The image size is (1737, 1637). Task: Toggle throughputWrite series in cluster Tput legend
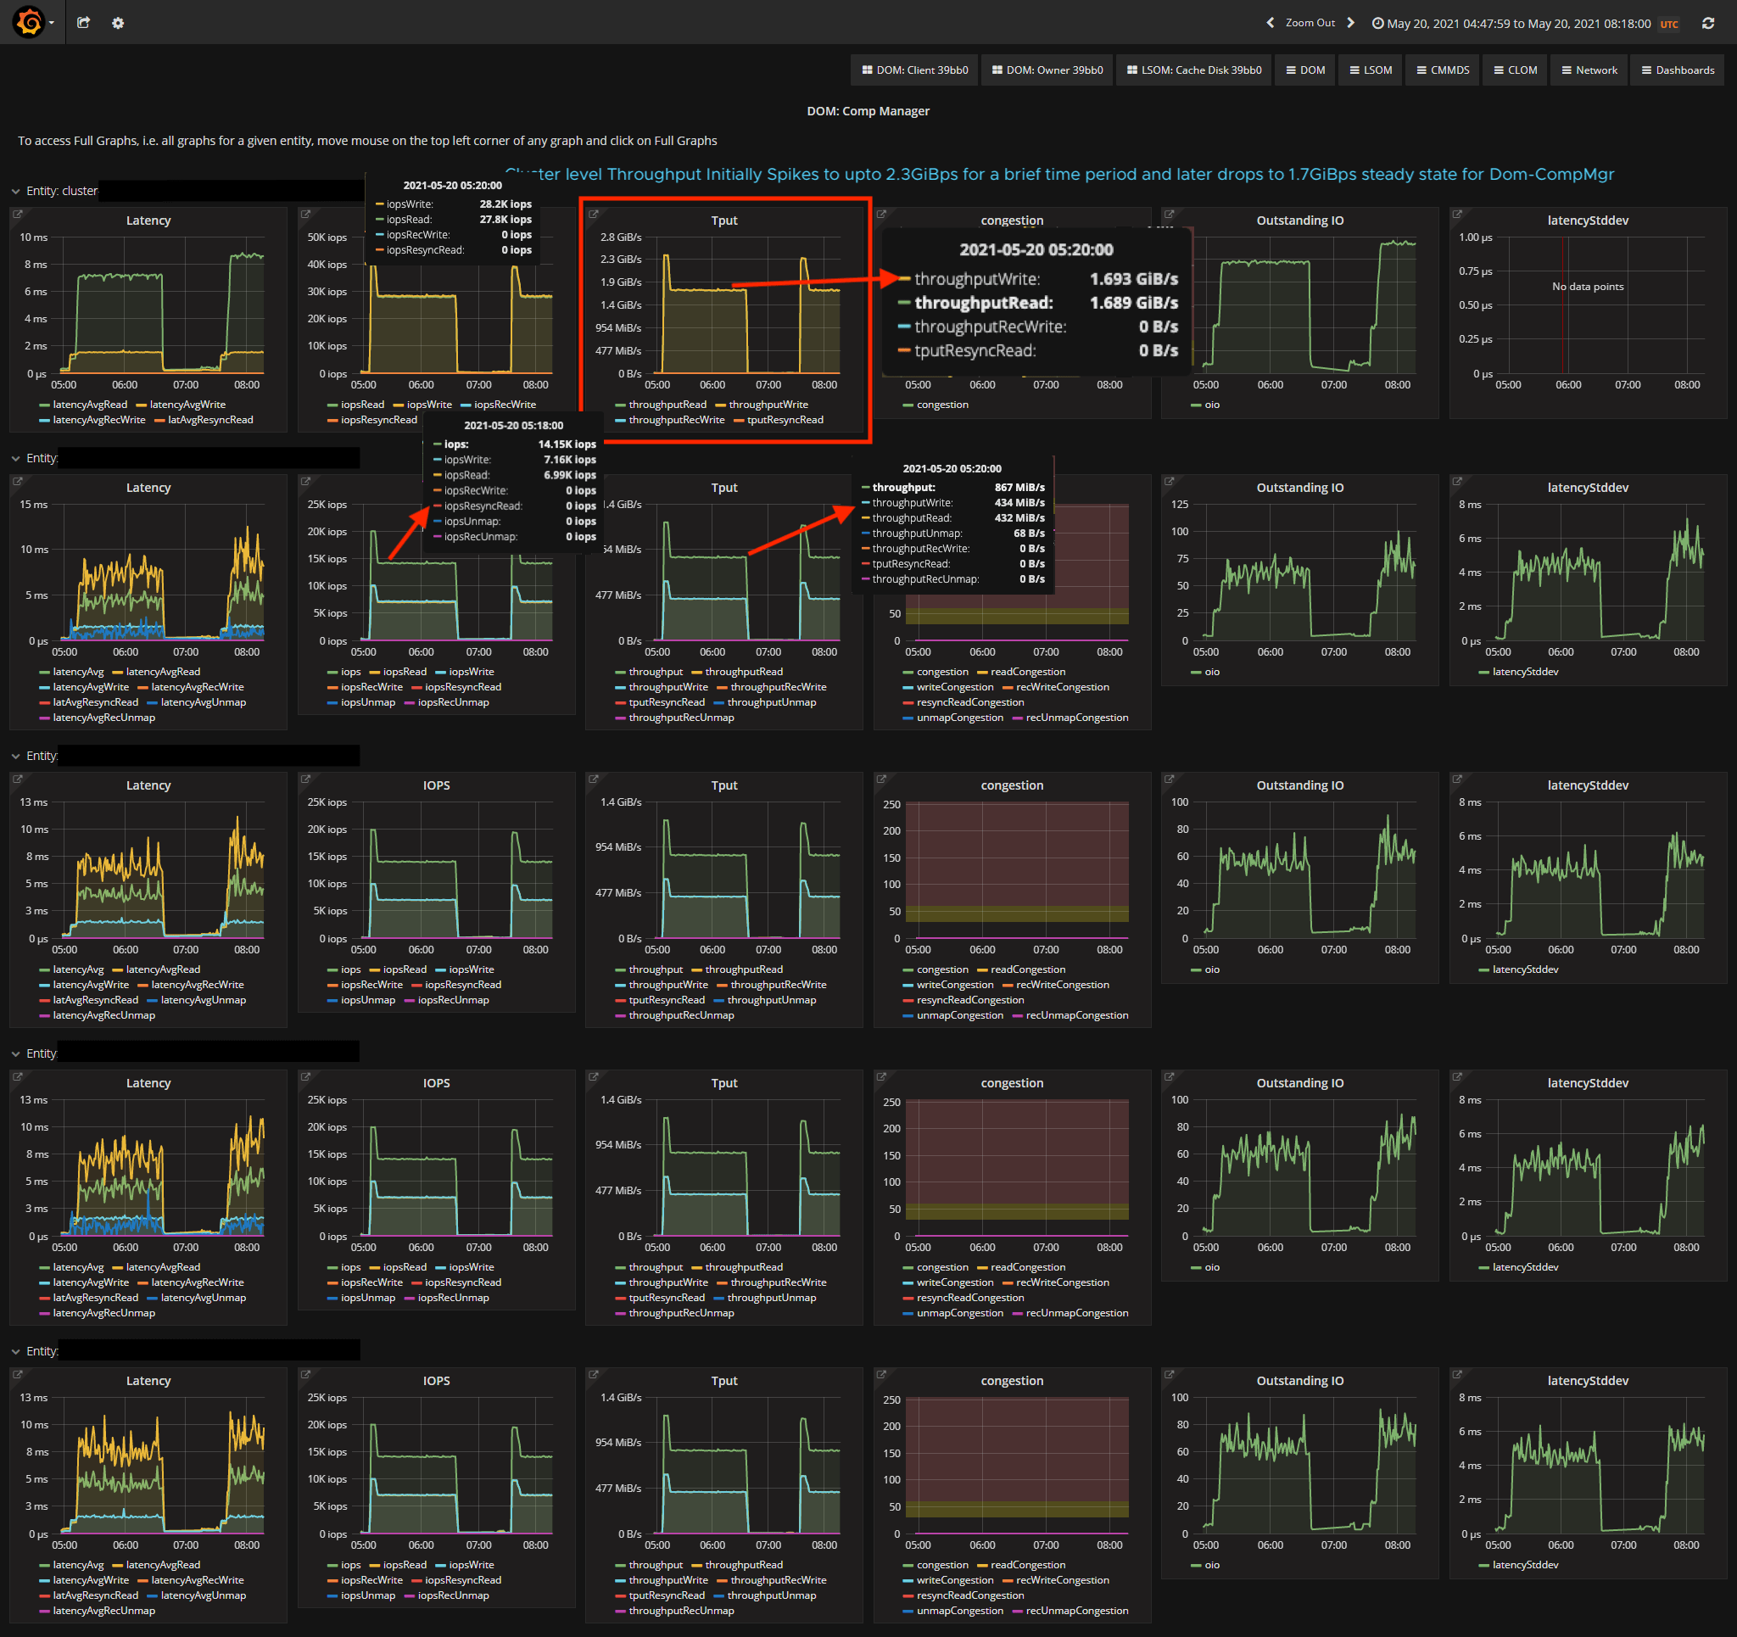click(768, 405)
